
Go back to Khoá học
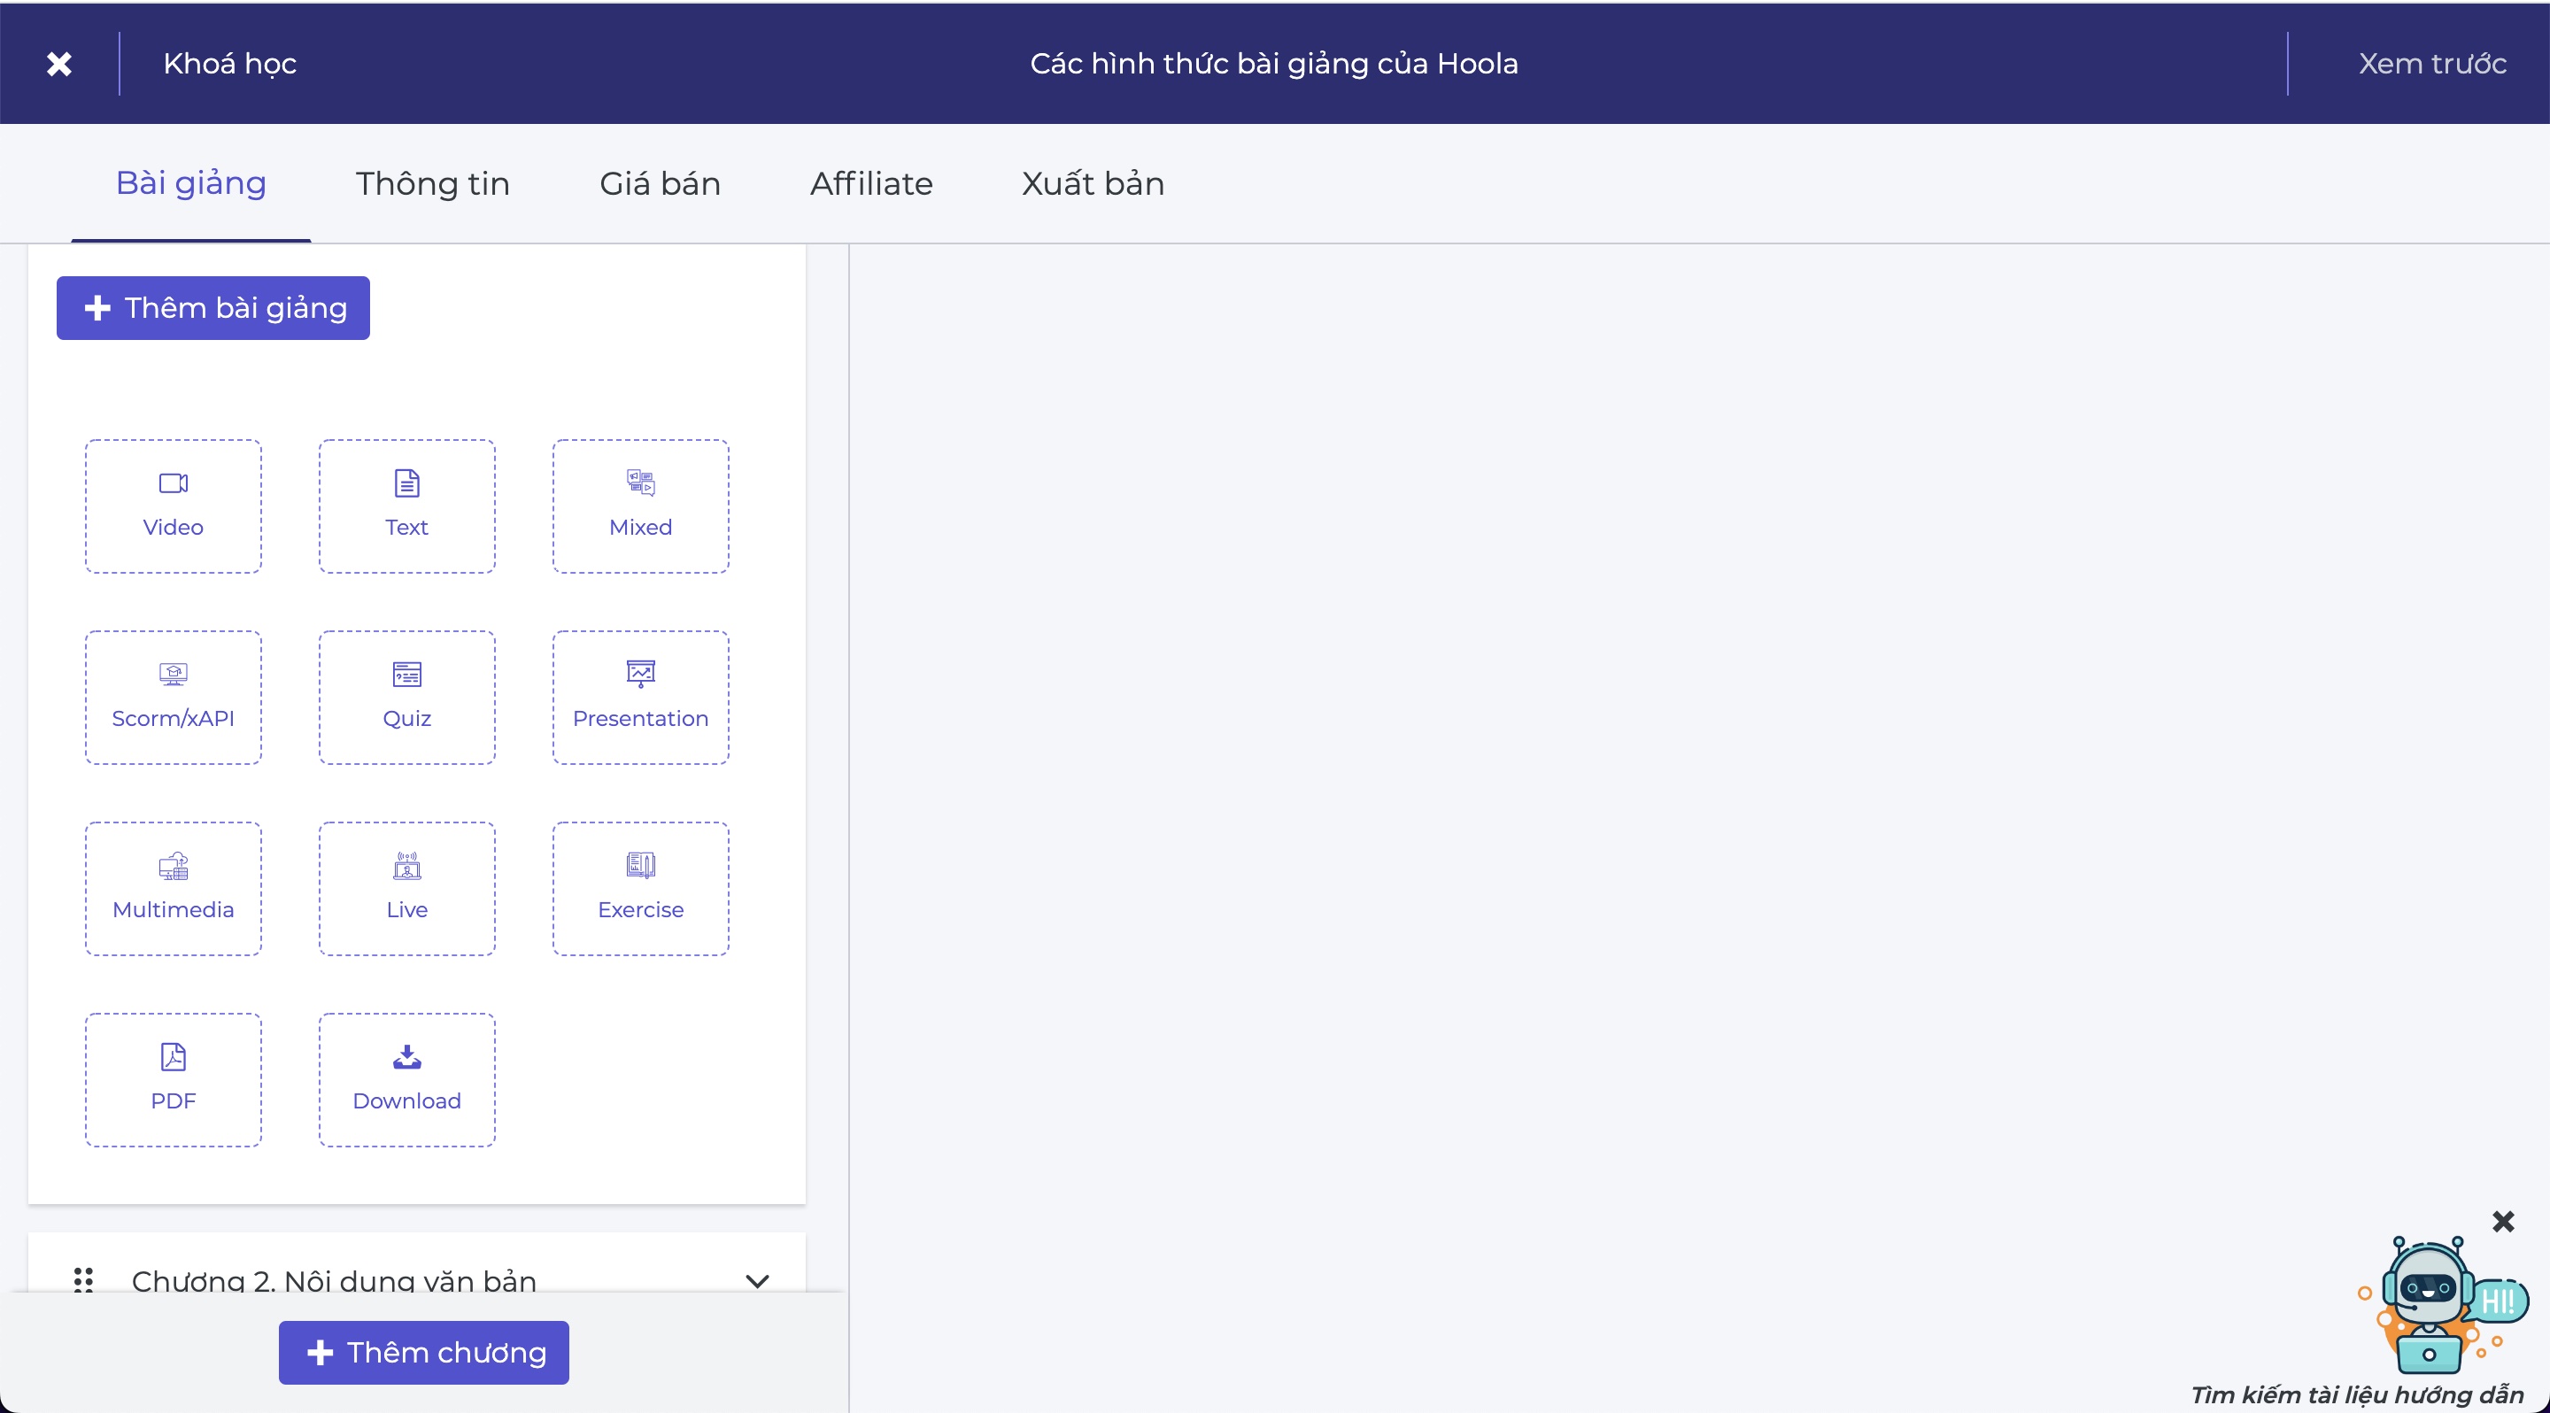pos(229,64)
